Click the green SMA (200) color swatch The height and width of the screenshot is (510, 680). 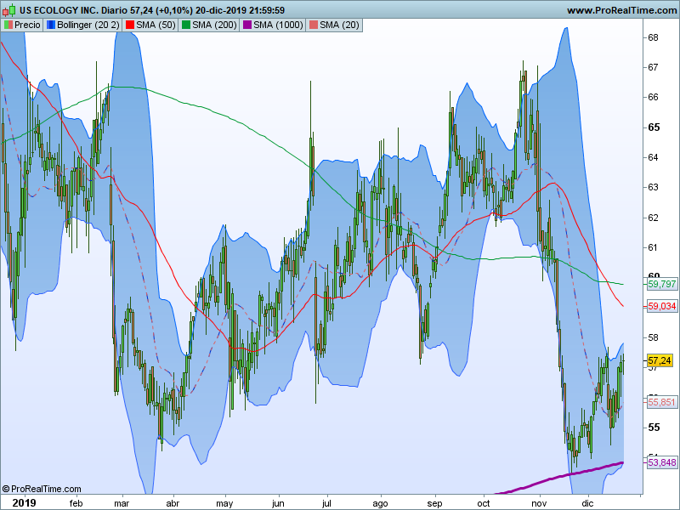185,25
